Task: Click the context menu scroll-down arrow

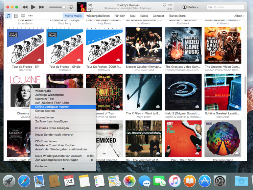Action: (x=63, y=169)
